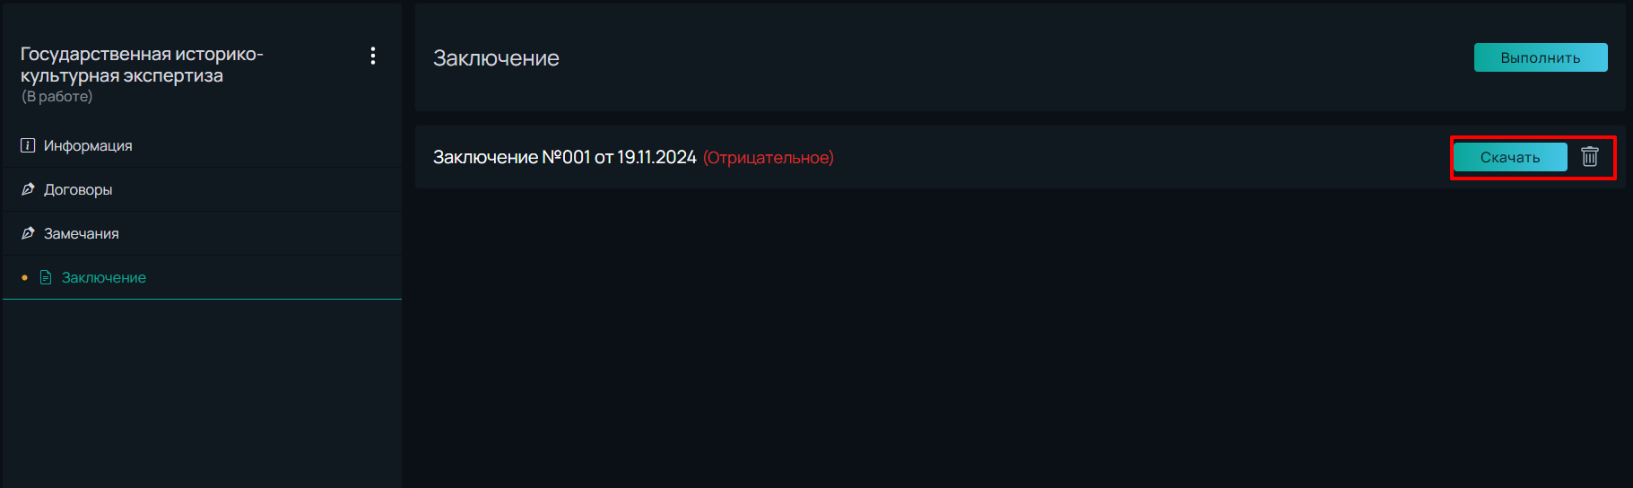Click the Заключение №001 от 19.11.2024 title
The height and width of the screenshot is (488, 1633).
click(x=565, y=157)
